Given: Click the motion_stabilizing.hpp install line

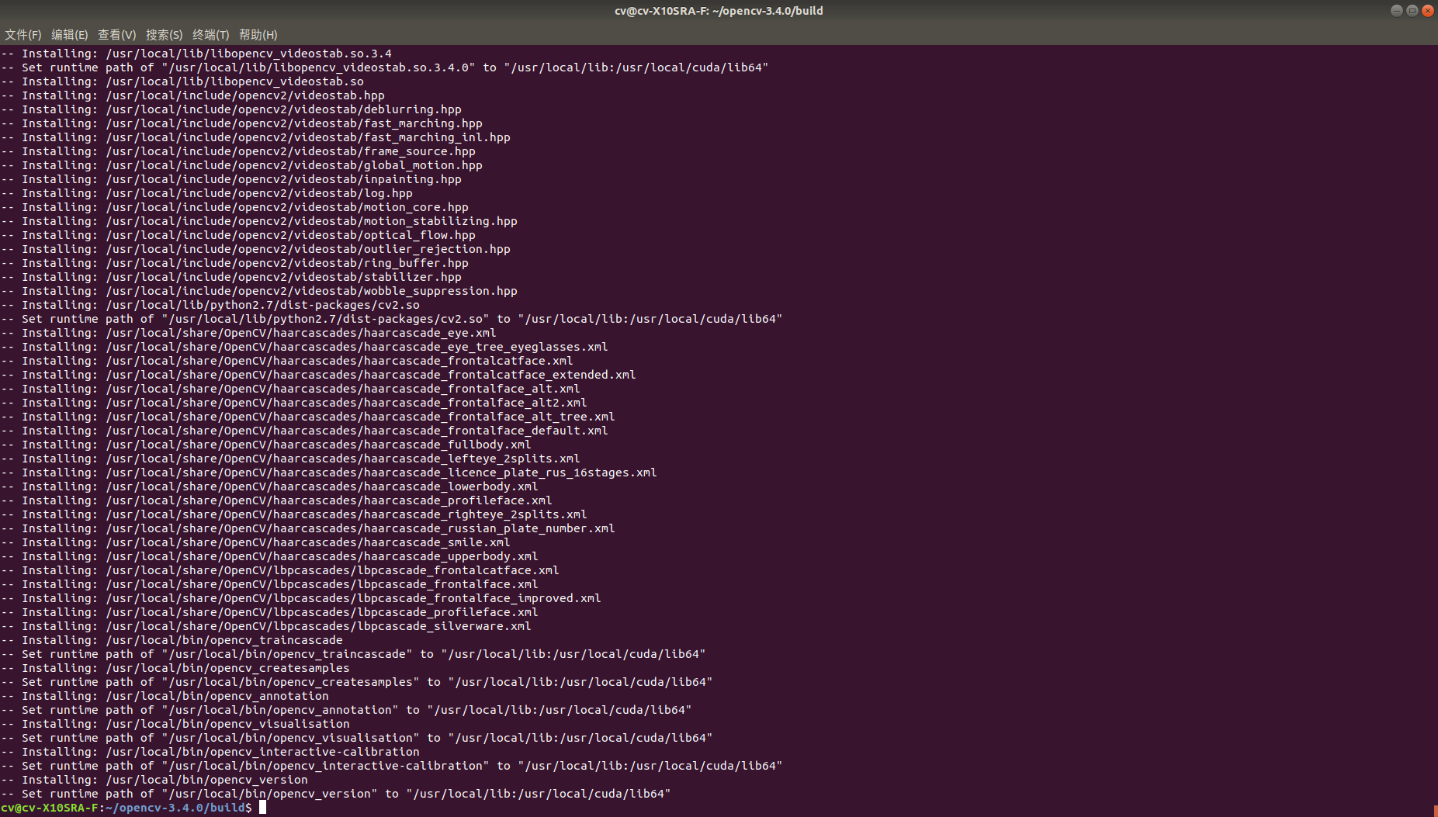Looking at the screenshot, I should click(259, 221).
